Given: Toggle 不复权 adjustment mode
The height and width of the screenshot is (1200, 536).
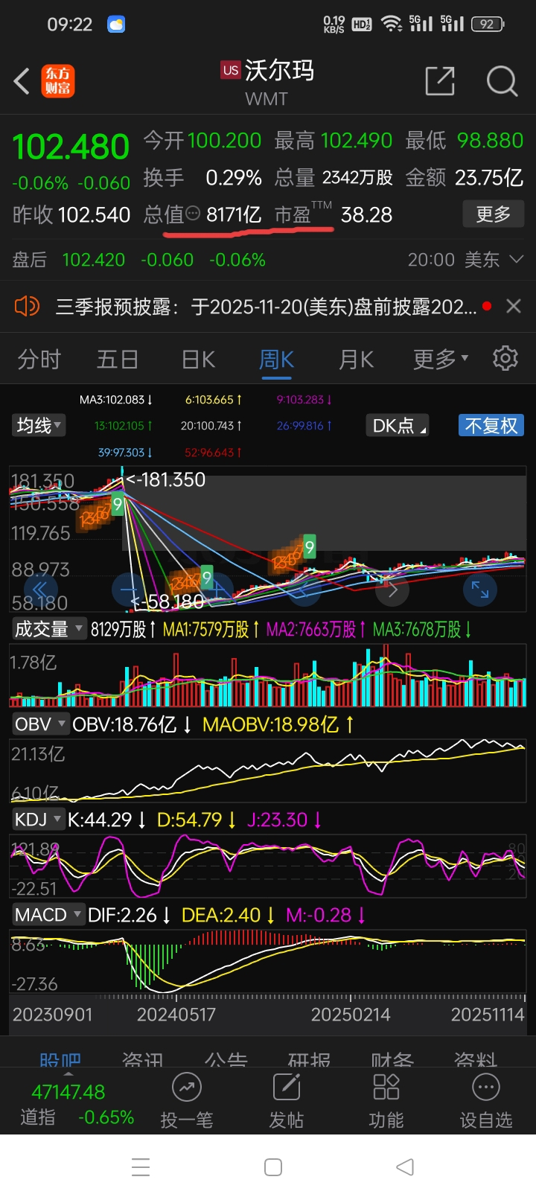Looking at the screenshot, I should point(491,426).
